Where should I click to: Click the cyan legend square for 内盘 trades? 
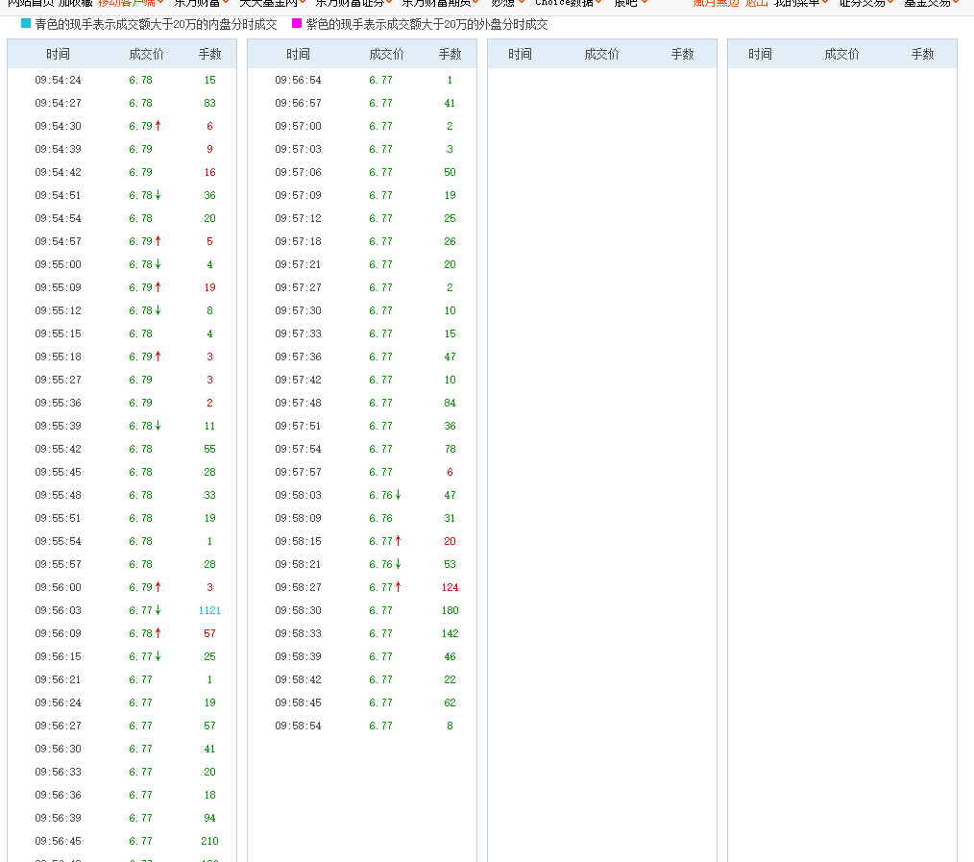(x=26, y=24)
